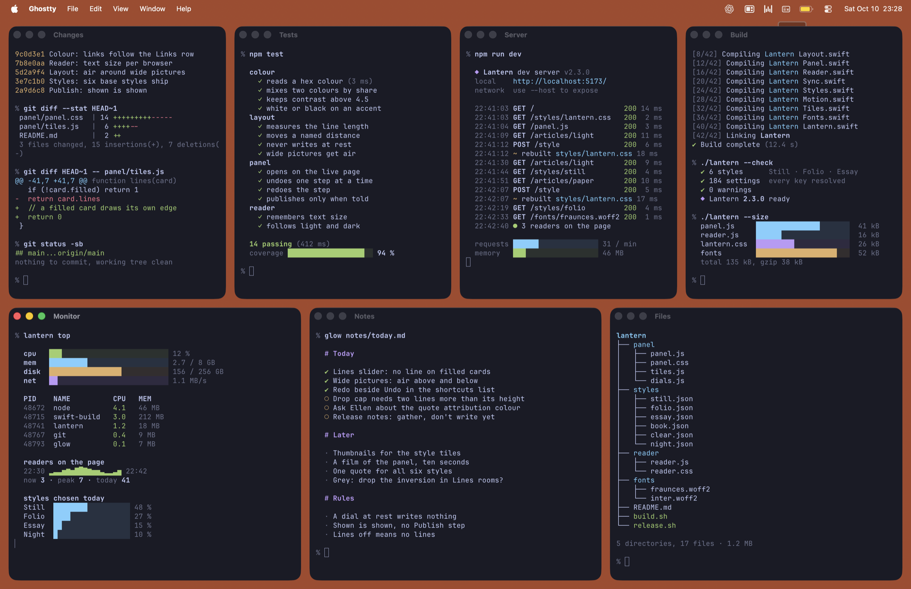The height and width of the screenshot is (589, 911).
Task: Click commit hash 9c0d3e1 in Changes
Action: pyautogui.click(x=30, y=54)
